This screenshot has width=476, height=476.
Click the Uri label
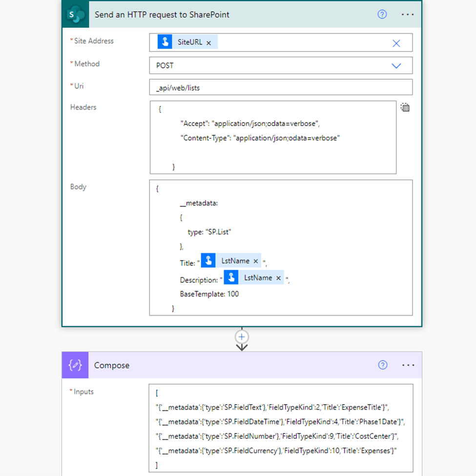point(79,86)
